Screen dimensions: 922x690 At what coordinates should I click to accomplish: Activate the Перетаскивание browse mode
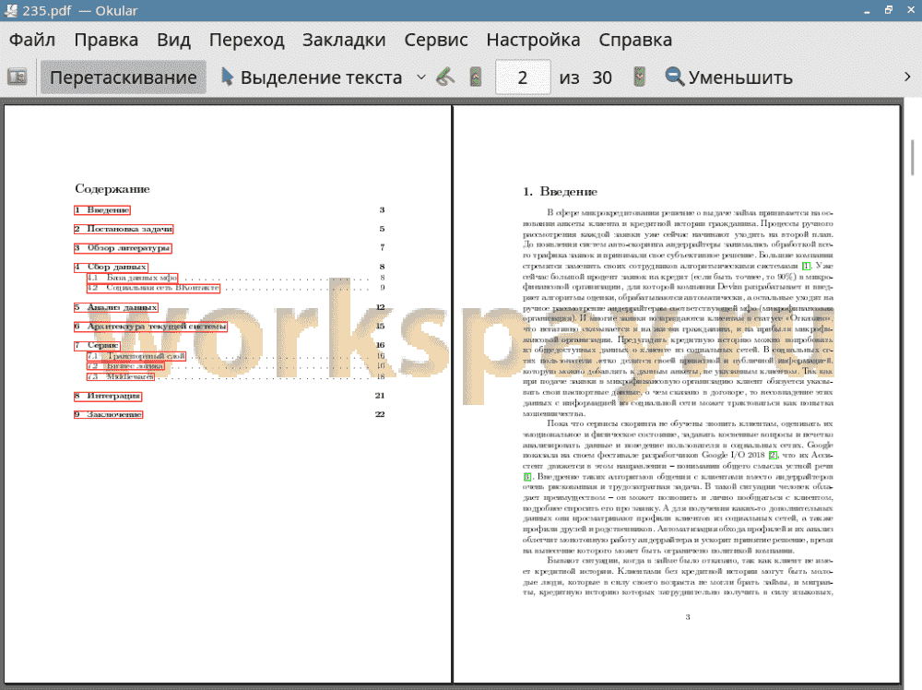click(123, 77)
